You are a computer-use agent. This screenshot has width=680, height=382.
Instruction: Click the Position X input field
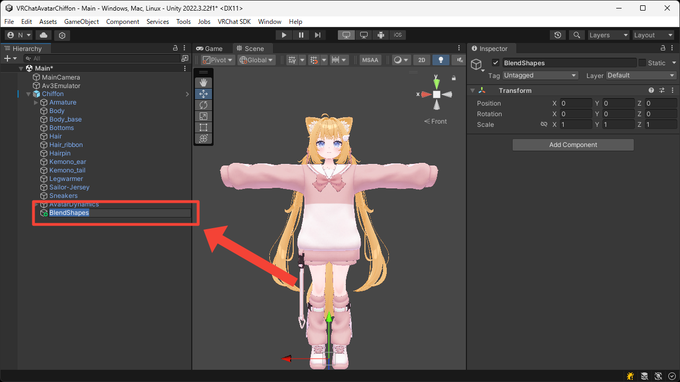click(x=576, y=103)
